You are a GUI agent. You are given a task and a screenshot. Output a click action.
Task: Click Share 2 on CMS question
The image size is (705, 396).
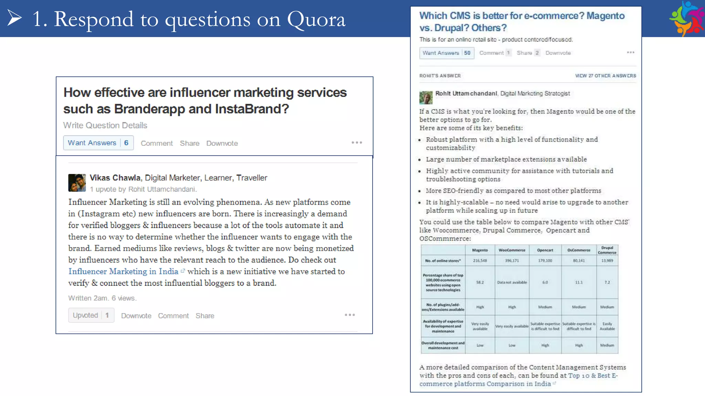tap(528, 53)
